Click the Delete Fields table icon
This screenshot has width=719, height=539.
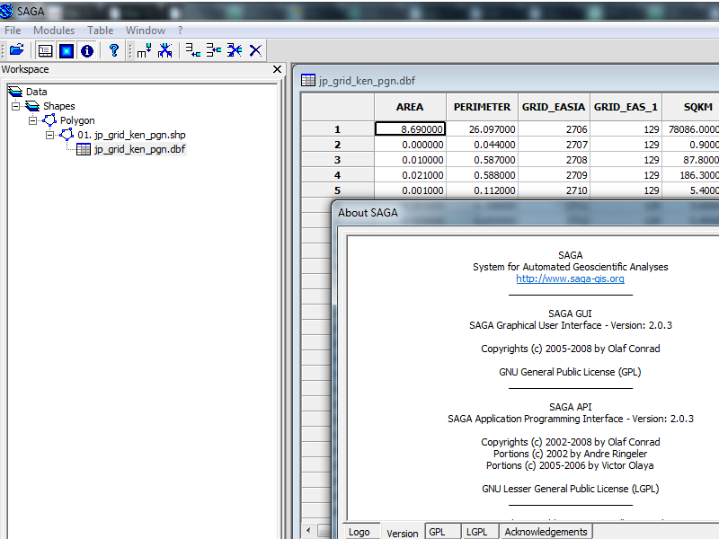coord(165,50)
